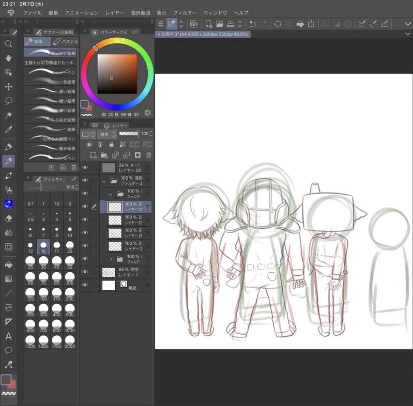413x406 pixels.
Task: Choose the Eraser tool
Action: 8,218
